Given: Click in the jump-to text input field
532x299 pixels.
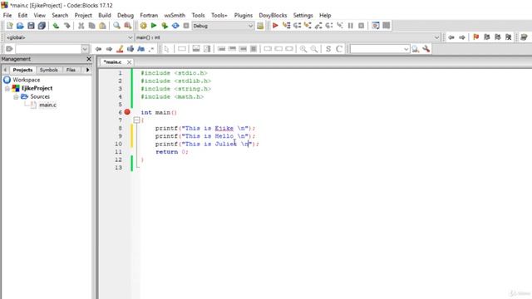Looking at the screenshot, I should pos(48,49).
